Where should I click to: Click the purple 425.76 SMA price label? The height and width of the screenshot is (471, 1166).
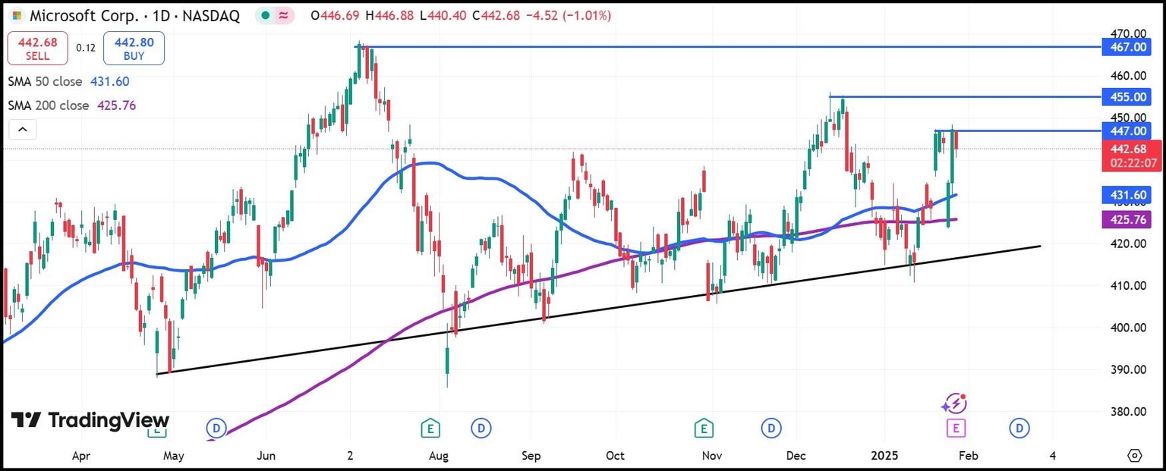[x=1128, y=220]
